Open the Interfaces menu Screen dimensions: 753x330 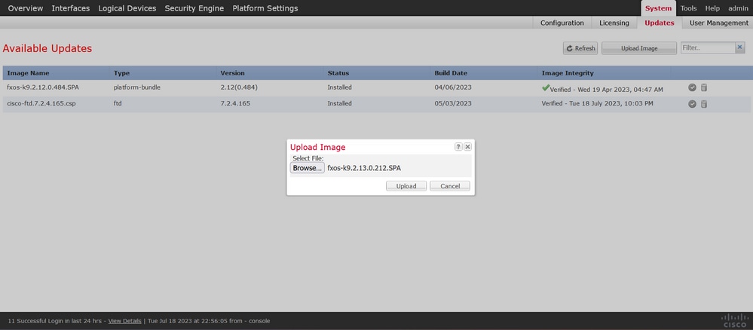point(71,8)
